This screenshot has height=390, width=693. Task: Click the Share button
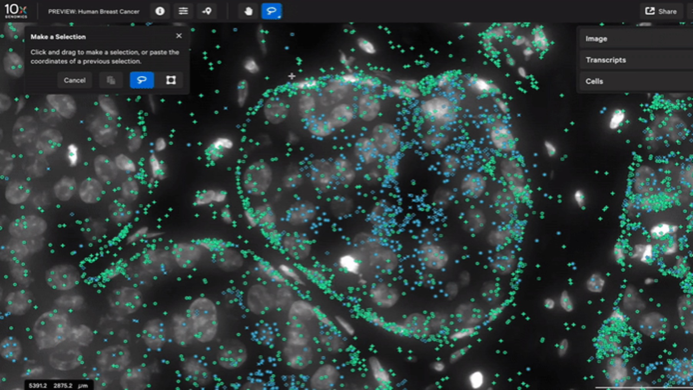pos(661,11)
